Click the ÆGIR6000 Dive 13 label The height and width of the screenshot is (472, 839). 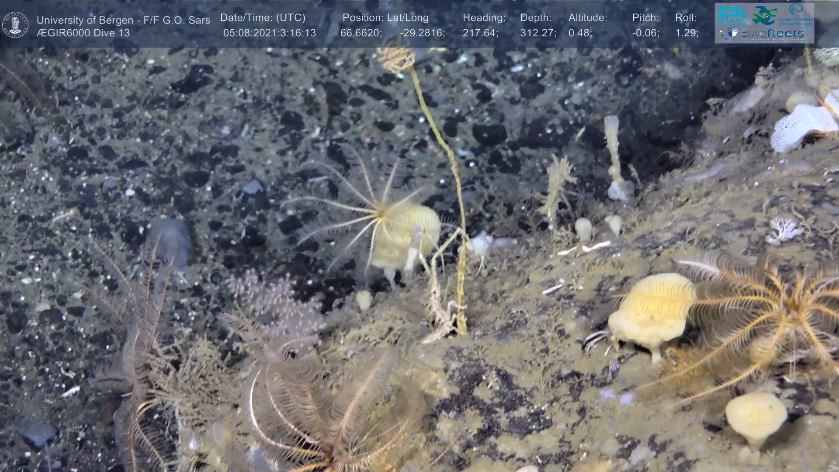point(83,33)
